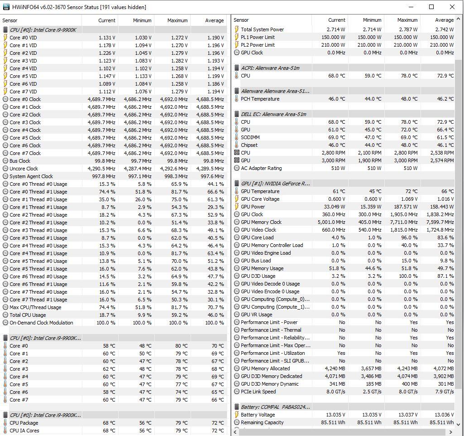
Task: Click the lightning icon beside Core #0 VID
Action: [x=5, y=38]
